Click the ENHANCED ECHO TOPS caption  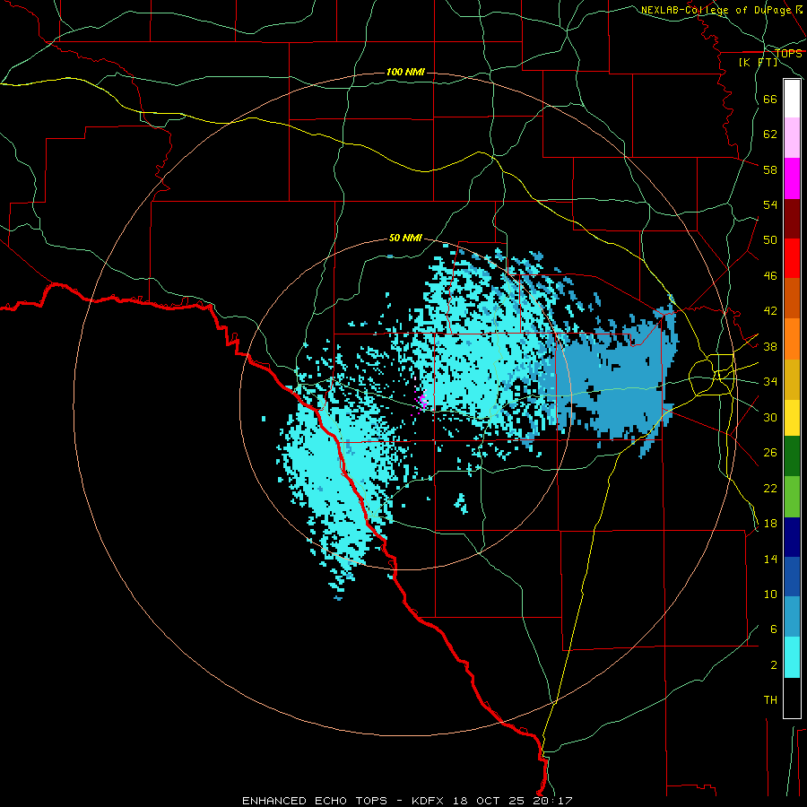(315, 801)
